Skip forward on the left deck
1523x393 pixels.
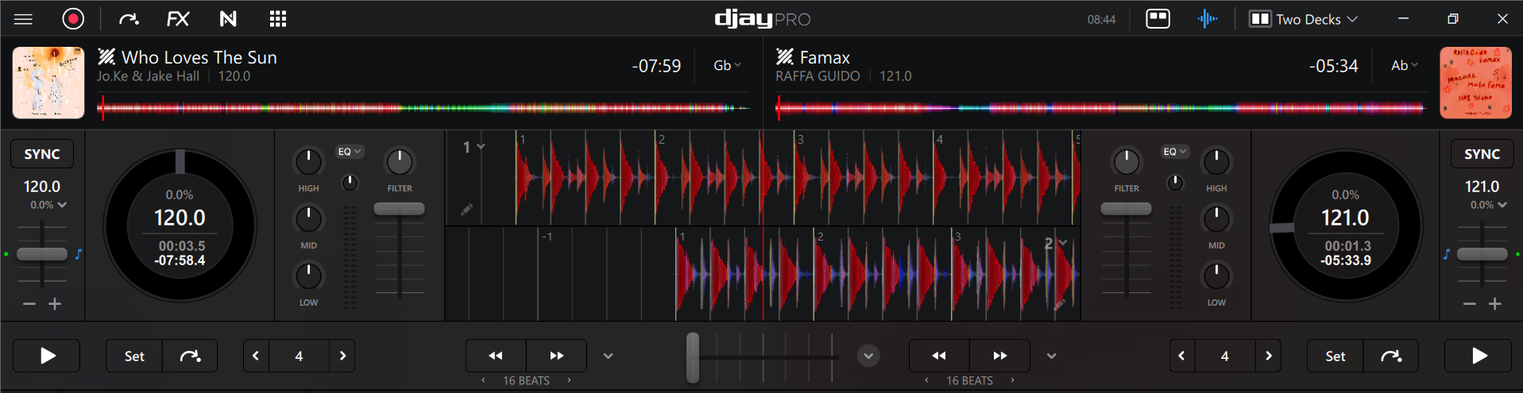(557, 356)
